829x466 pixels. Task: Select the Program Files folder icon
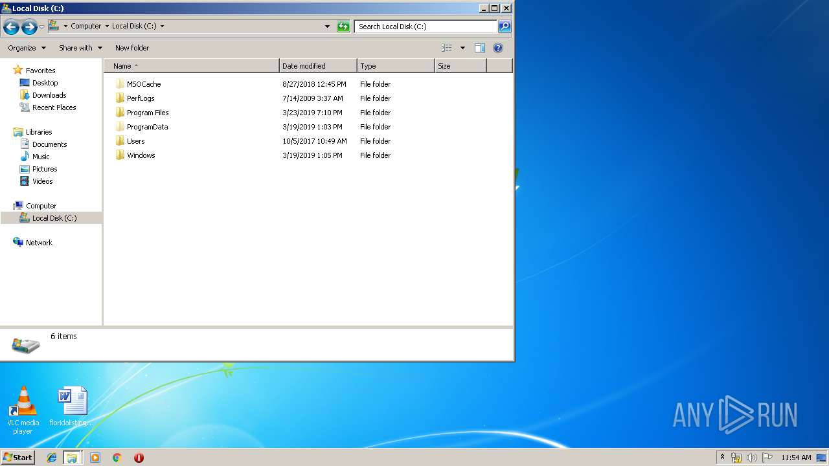coord(120,113)
